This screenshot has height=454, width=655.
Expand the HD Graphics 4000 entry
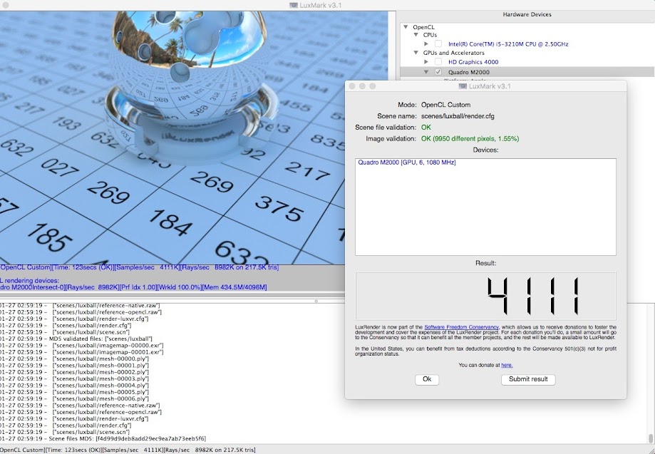tap(426, 62)
